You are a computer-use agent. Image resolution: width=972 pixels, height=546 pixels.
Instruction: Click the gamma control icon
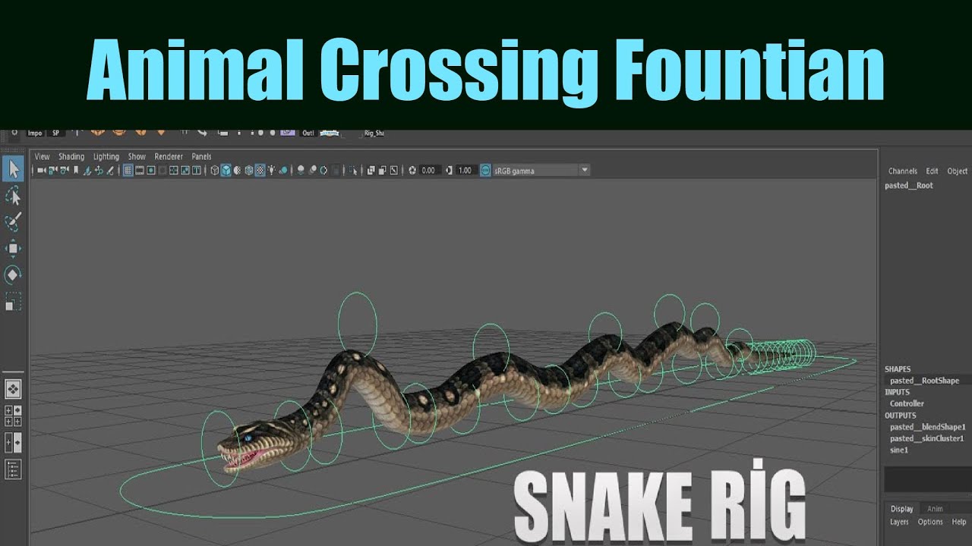[x=449, y=171]
